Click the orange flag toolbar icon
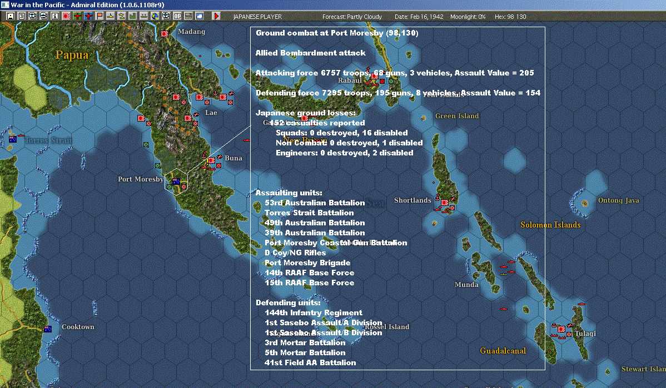This screenshot has width=666, height=388. click(x=100, y=16)
